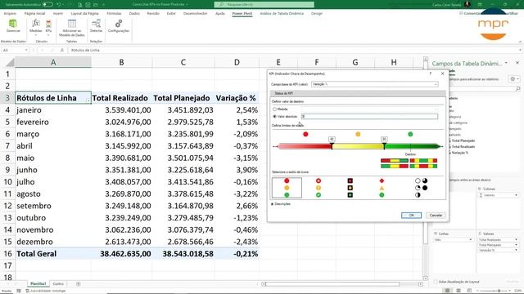Open the Fórmulas ribbon tab
The image size is (524, 294).
(x=114, y=13)
